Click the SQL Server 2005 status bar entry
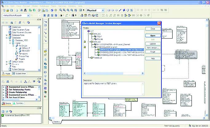 pos(200,126)
